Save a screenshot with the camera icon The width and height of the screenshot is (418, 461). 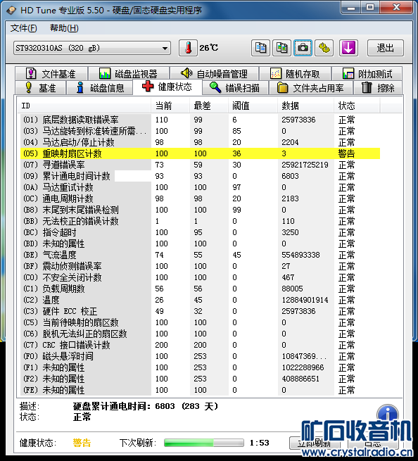click(303, 48)
